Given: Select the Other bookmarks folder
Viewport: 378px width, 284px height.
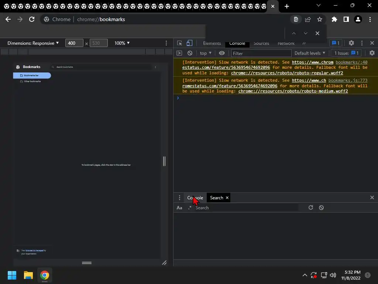Looking at the screenshot, I should 32,81.
